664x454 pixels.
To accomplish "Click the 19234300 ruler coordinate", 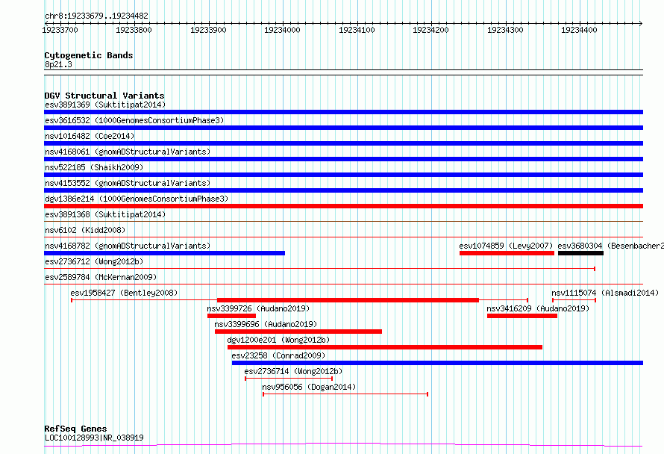I will click(505, 30).
